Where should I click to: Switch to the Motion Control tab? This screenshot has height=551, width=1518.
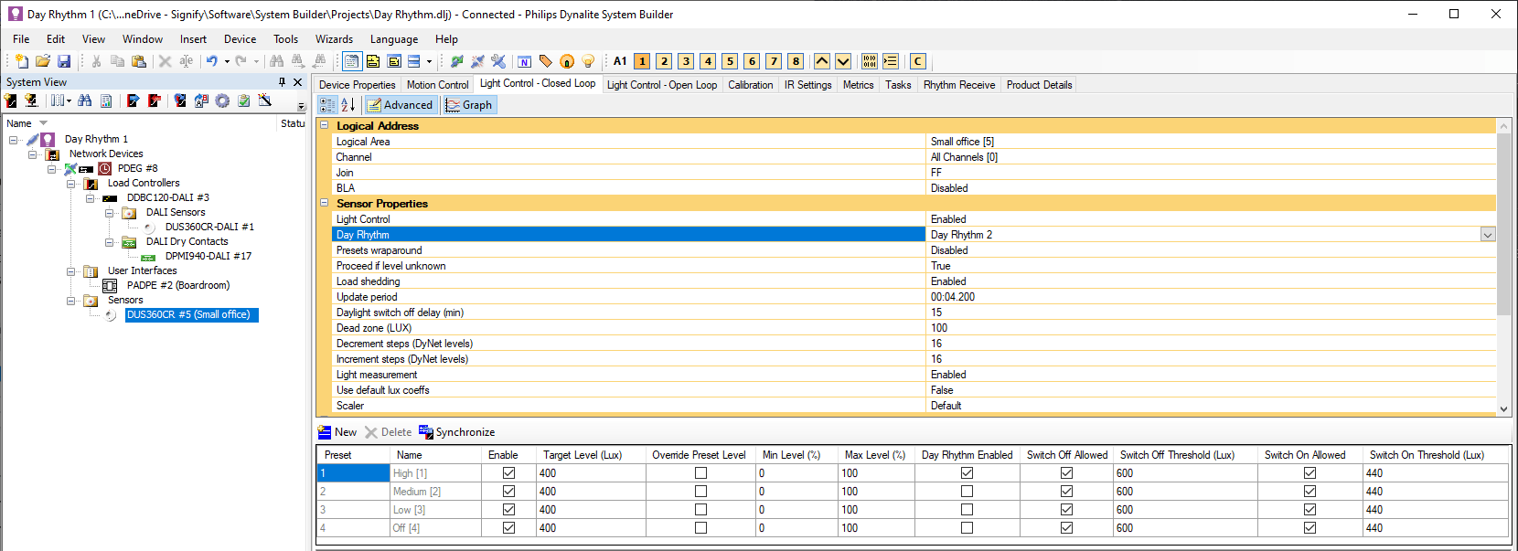pyautogui.click(x=437, y=85)
